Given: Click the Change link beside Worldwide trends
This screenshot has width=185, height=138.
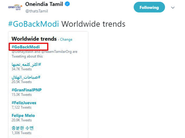Looking at the screenshot, I should (x=66, y=40).
